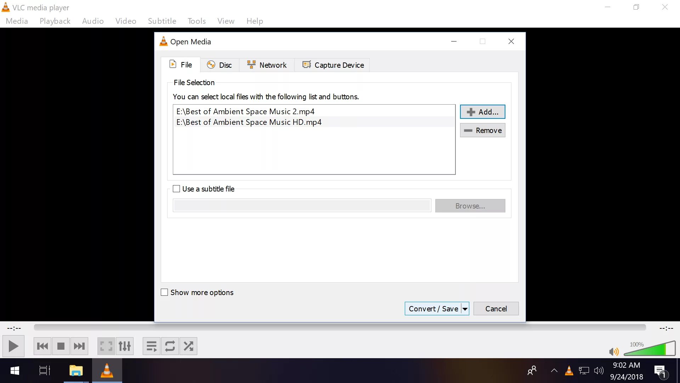The width and height of the screenshot is (680, 383).
Task: Toggle the playlist view icon
Action: pos(152,346)
